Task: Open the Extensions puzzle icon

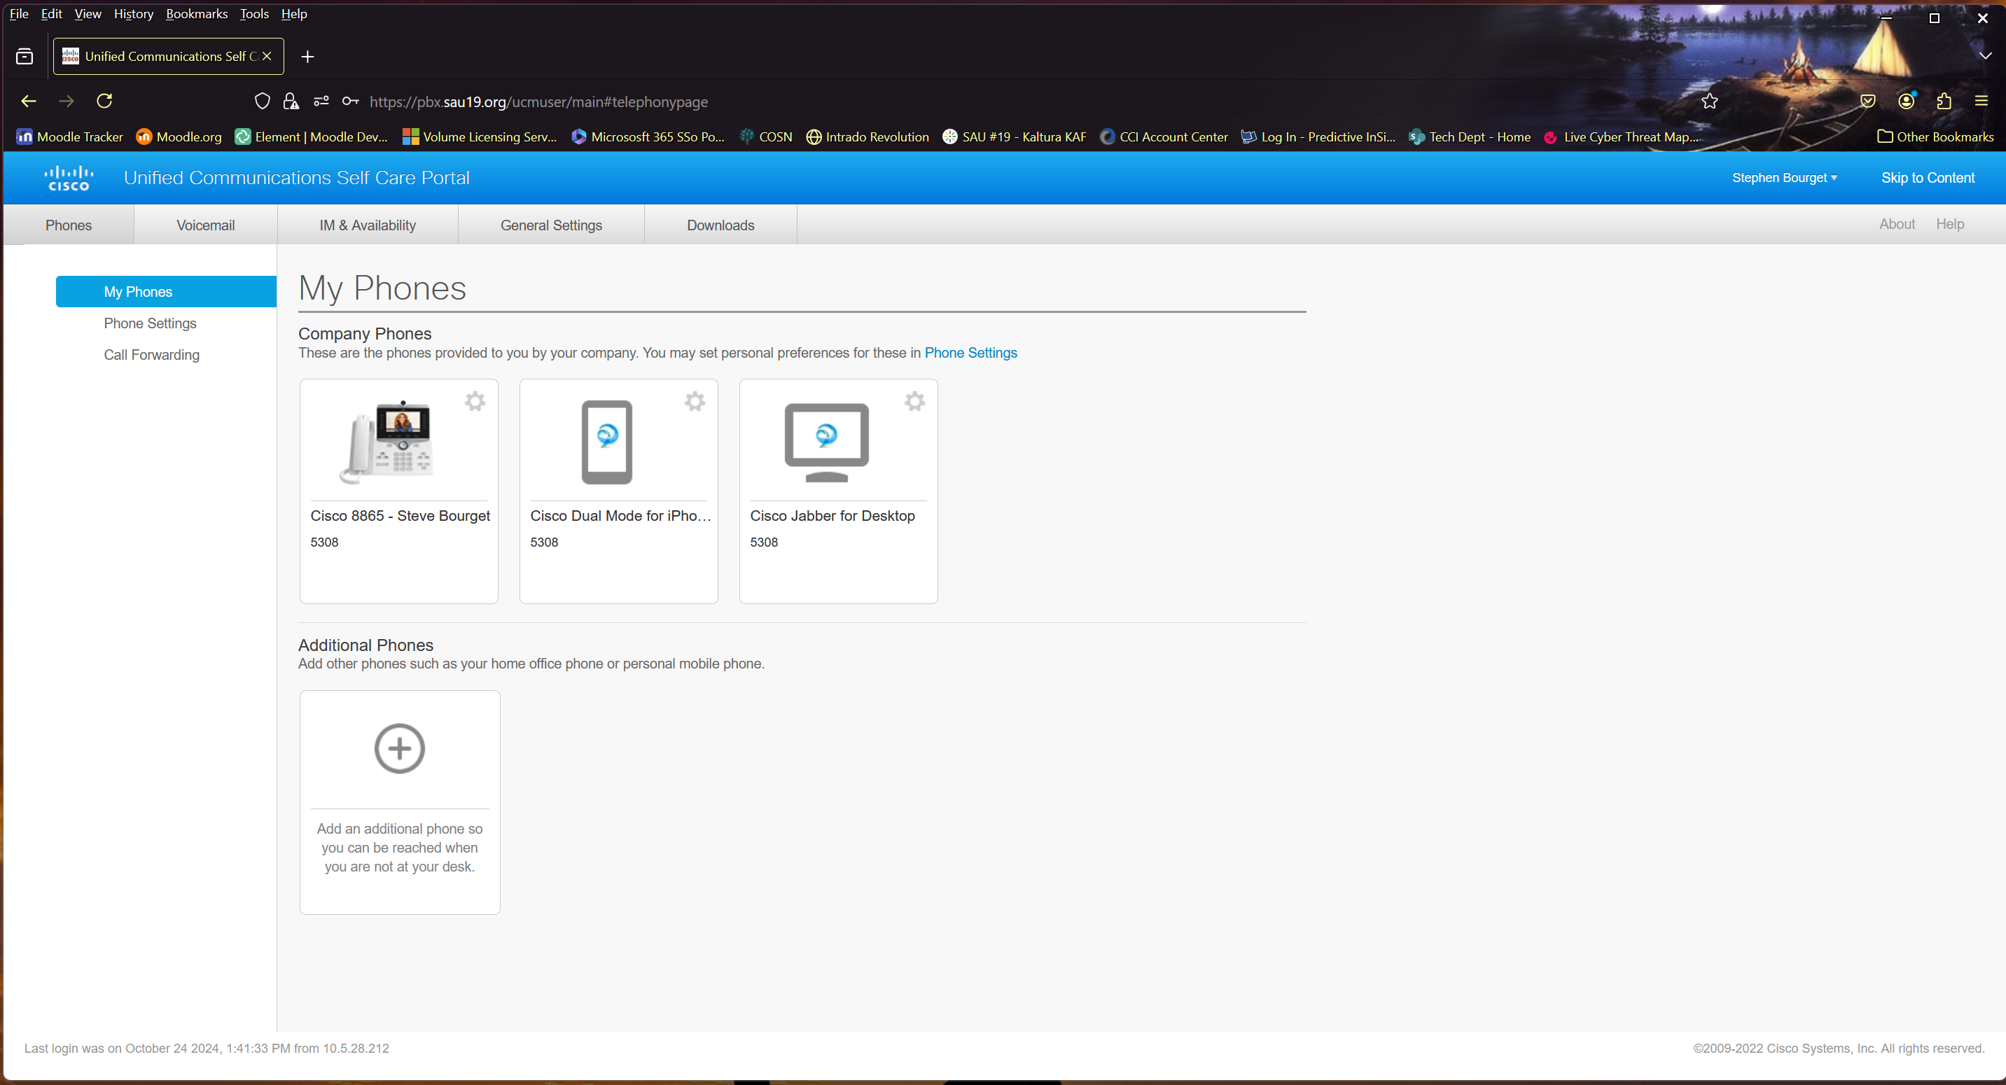Action: (1944, 101)
